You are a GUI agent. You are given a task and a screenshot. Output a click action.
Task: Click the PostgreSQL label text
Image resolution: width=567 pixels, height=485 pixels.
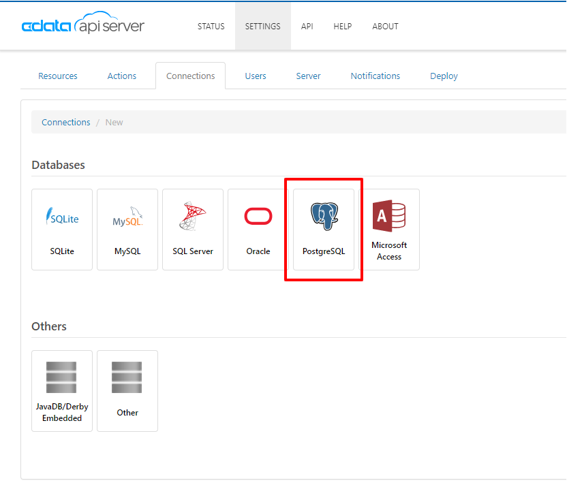click(x=324, y=251)
